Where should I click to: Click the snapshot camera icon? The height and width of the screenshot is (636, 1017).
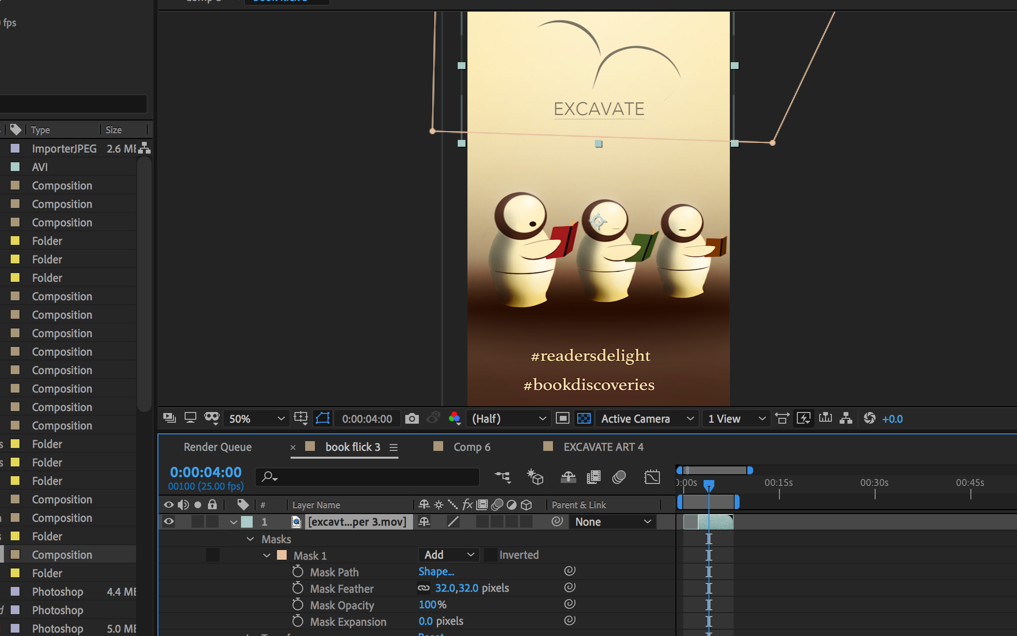pos(412,418)
